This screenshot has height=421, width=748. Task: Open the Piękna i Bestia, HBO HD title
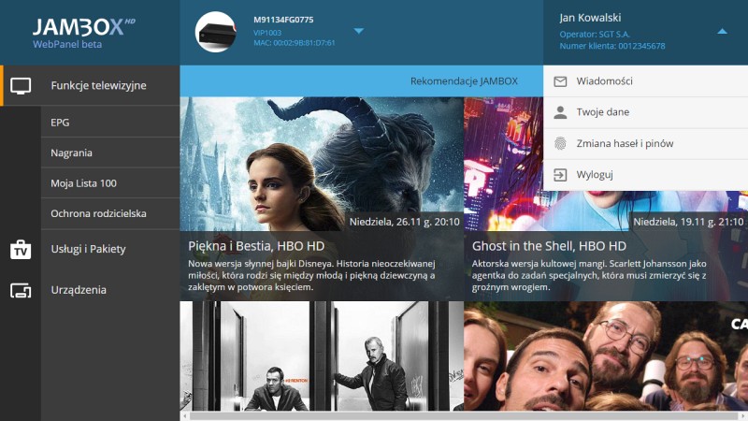tap(256, 246)
